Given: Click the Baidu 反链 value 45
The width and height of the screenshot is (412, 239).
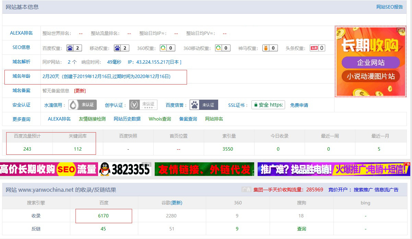Looking at the screenshot, I should (x=103, y=229).
